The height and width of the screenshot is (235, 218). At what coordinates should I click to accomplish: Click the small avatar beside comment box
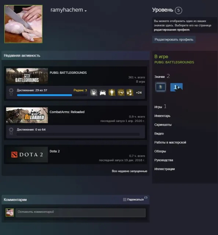point(10,212)
